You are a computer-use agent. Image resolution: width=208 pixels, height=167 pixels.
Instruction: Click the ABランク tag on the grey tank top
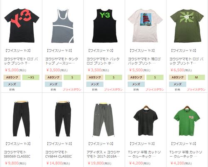point(53,77)
